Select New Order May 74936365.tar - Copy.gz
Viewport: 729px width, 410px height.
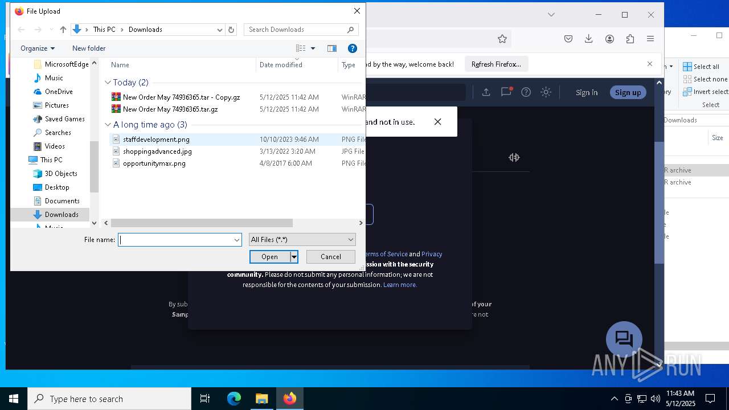(x=181, y=97)
